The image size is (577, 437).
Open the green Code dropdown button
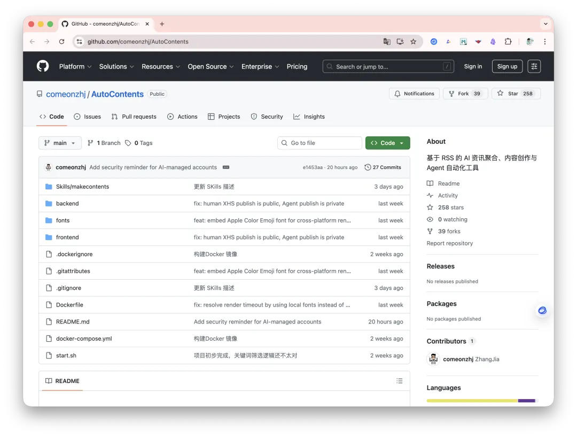click(387, 143)
